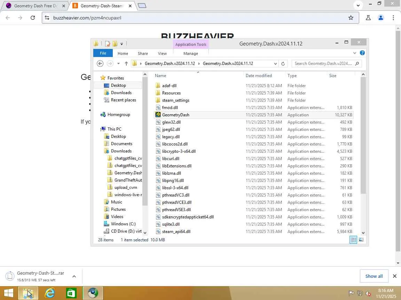Click the Explorer Back arrow button

point(100,64)
